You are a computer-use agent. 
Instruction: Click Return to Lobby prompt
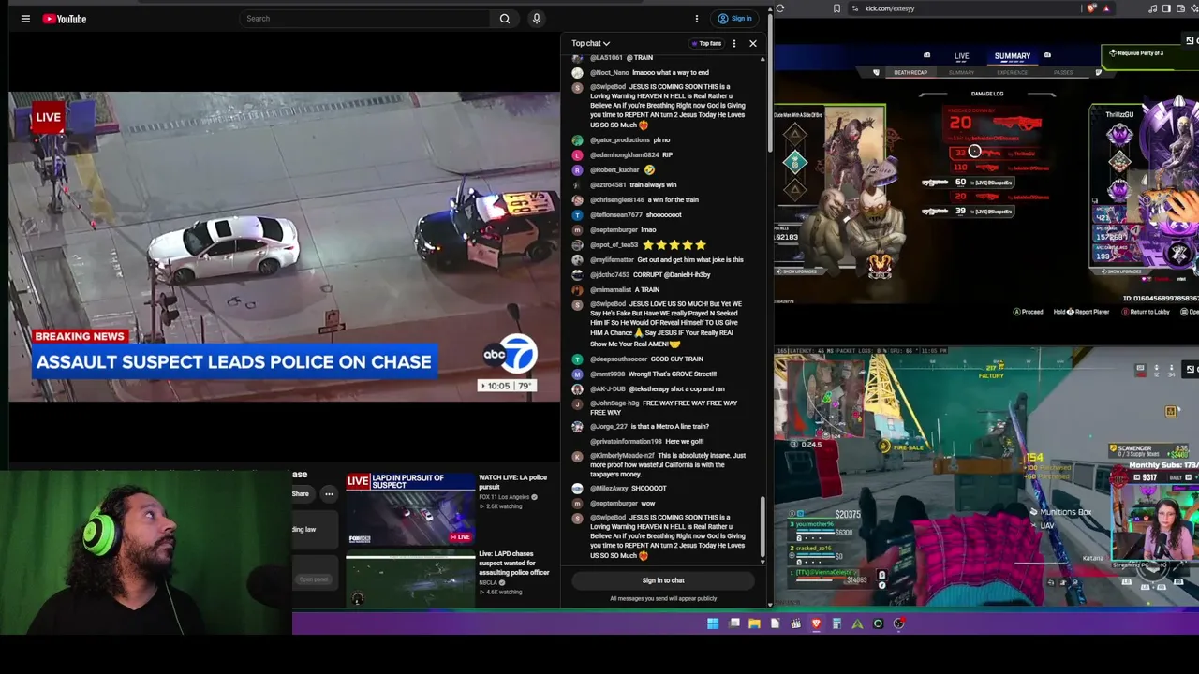pos(1145,312)
